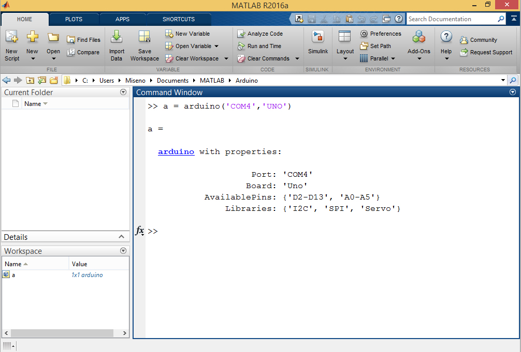Open Workspace panel actions menu
This screenshot has width=521, height=352.
point(123,251)
